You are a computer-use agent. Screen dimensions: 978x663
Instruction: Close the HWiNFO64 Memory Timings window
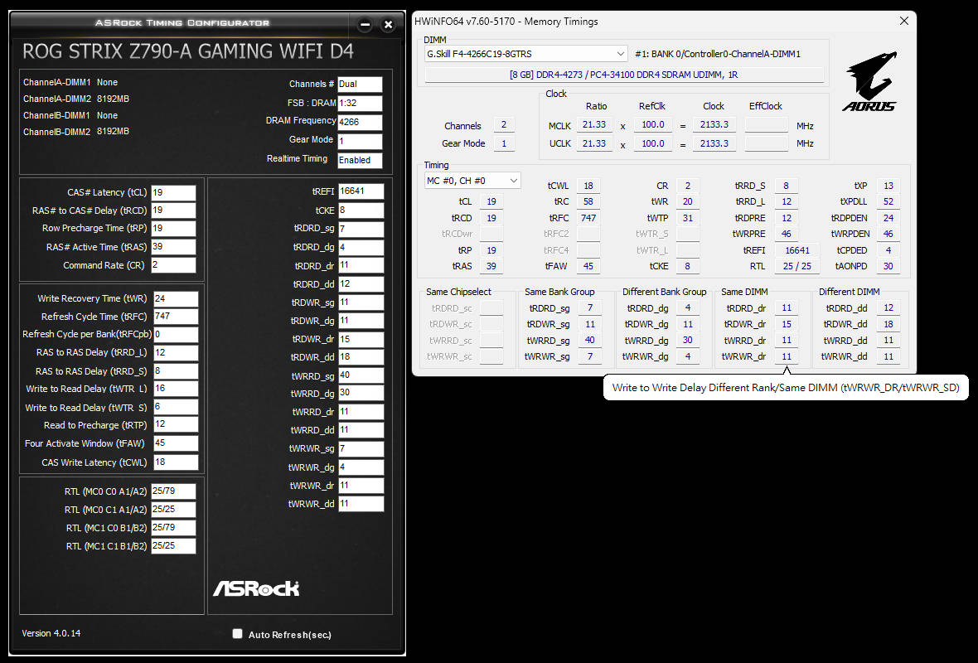(903, 21)
